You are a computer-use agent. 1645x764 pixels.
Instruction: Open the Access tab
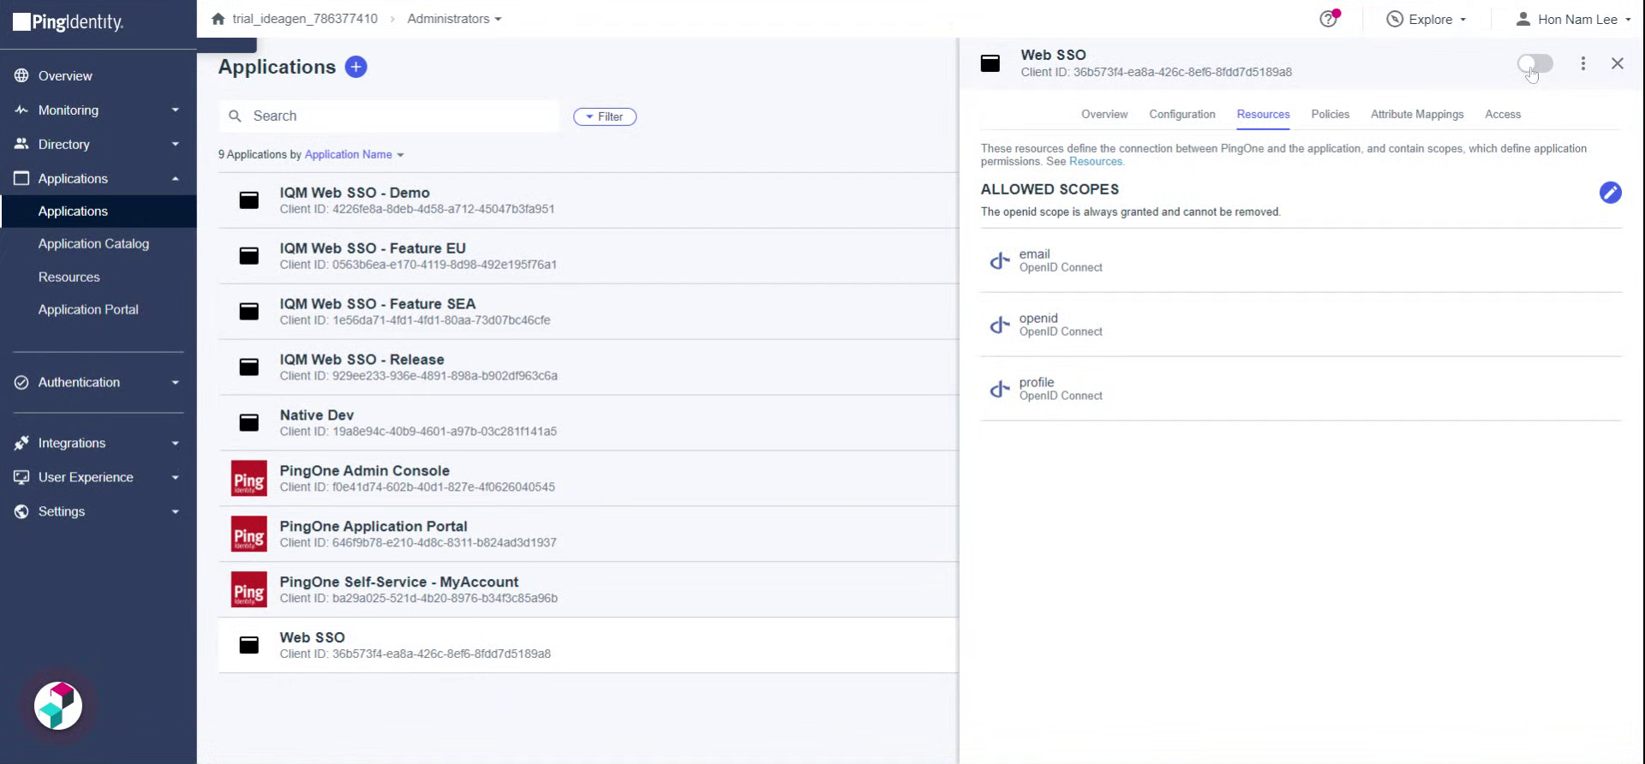click(1503, 114)
